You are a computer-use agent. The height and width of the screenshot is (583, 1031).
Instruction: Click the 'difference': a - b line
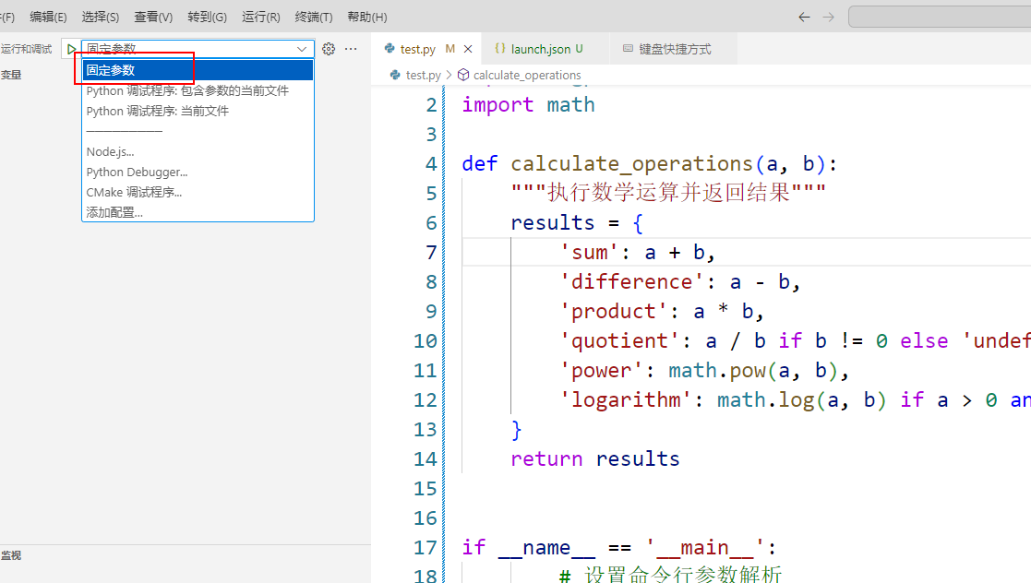pyautogui.click(x=680, y=282)
